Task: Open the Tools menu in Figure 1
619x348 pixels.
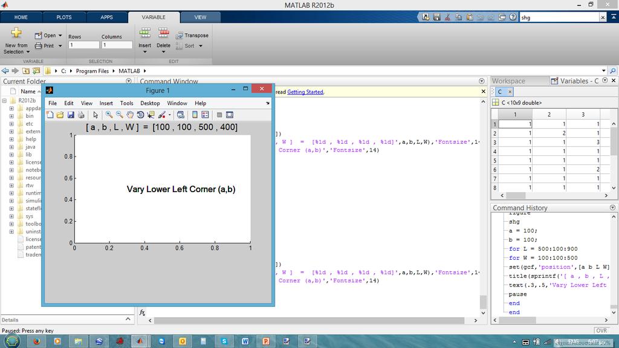Action: (127, 103)
